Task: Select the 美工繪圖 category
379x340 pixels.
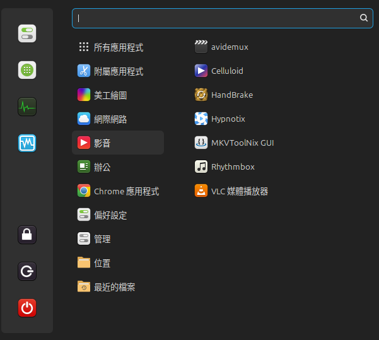Action: click(x=118, y=95)
